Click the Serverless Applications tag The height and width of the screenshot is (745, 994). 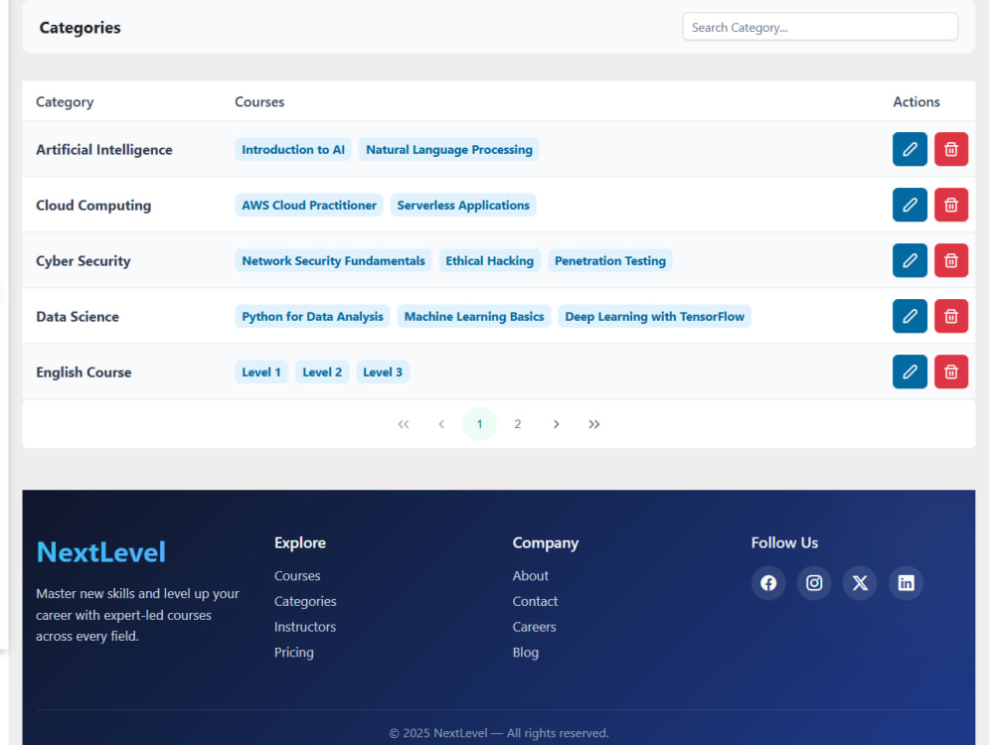(463, 206)
